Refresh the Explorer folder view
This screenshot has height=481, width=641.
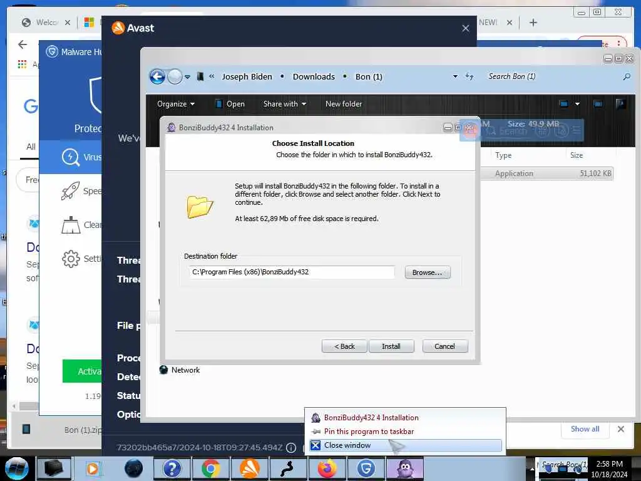(469, 76)
